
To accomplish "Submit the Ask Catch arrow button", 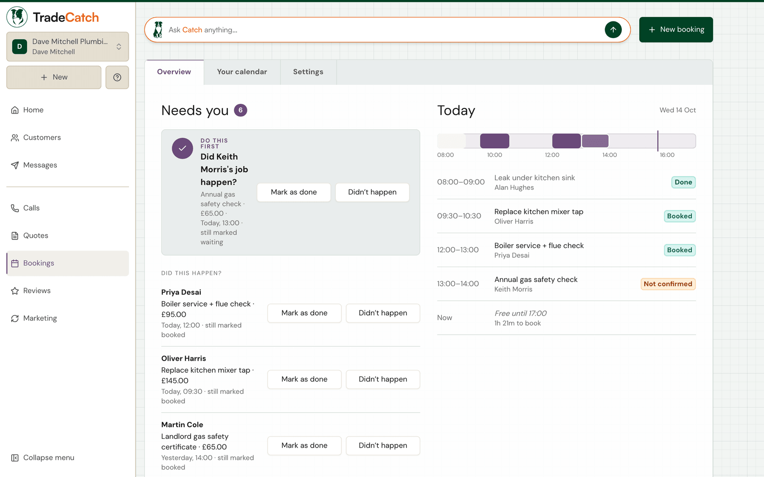I will [613, 30].
